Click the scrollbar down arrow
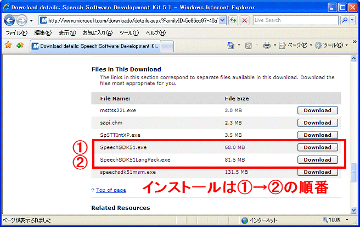The height and width of the screenshot is (227, 360). (x=353, y=210)
